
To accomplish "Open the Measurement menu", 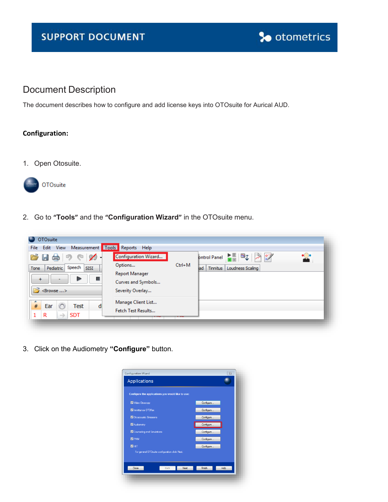I will click(85, 248).
